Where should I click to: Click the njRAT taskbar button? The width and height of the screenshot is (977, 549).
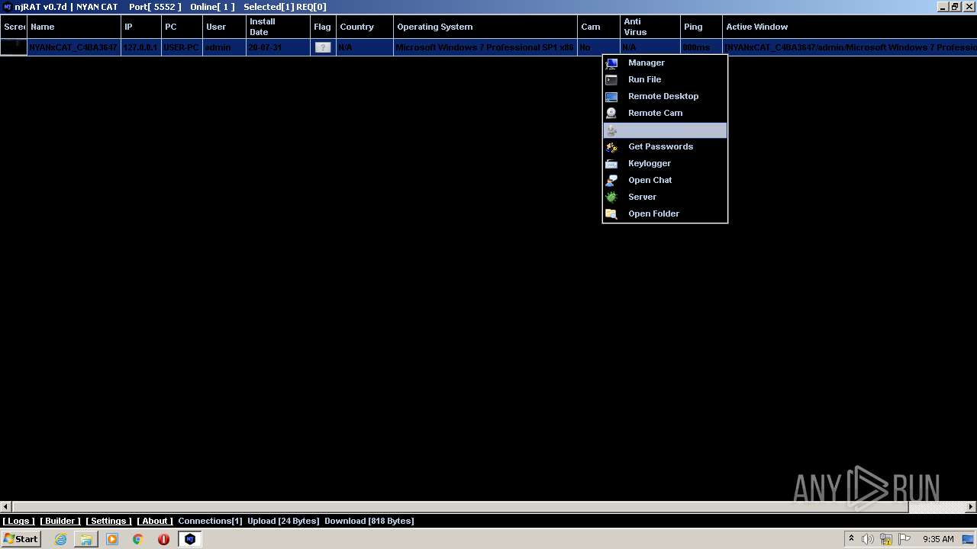[190, 539]
